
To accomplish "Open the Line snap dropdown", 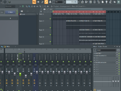I will click(59, 2).
